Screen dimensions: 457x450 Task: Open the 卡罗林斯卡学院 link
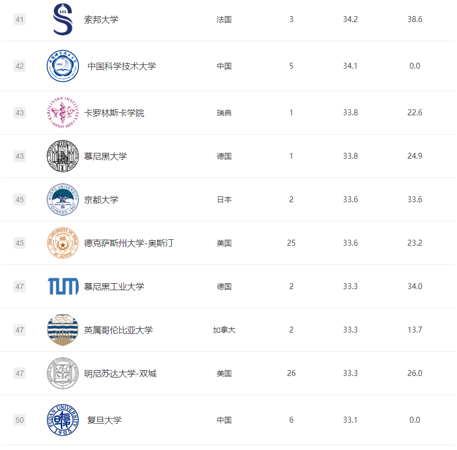pos(114,113)
